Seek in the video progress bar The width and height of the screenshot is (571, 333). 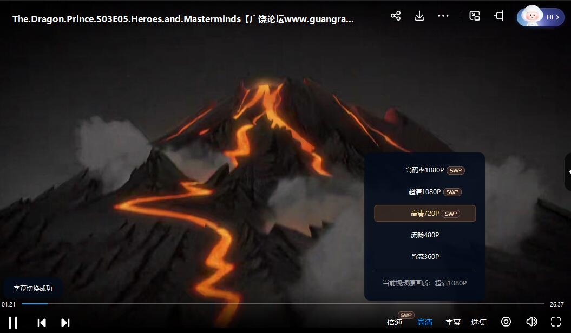coord(283,304)
